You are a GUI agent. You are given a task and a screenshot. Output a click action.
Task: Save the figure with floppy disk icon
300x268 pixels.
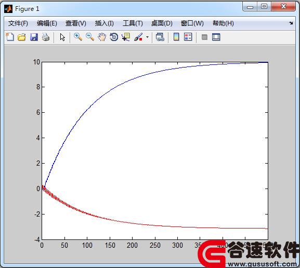(34, 37)
